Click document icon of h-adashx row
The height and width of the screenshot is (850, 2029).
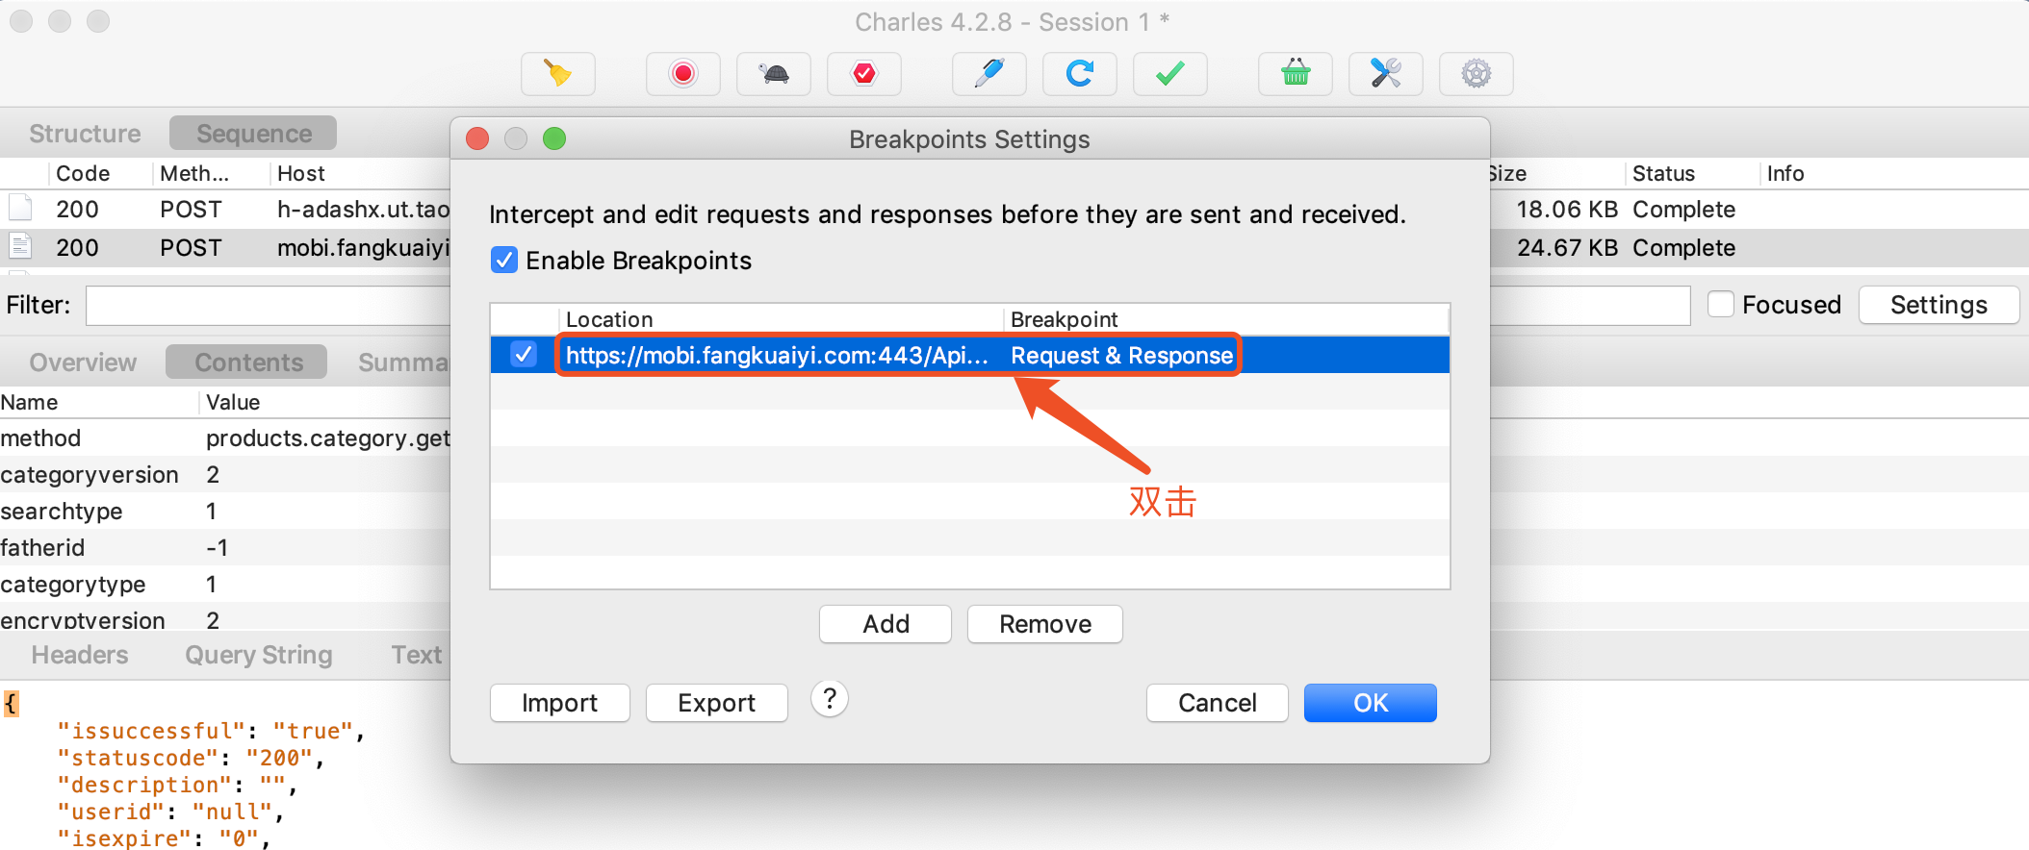coord(20,209)
